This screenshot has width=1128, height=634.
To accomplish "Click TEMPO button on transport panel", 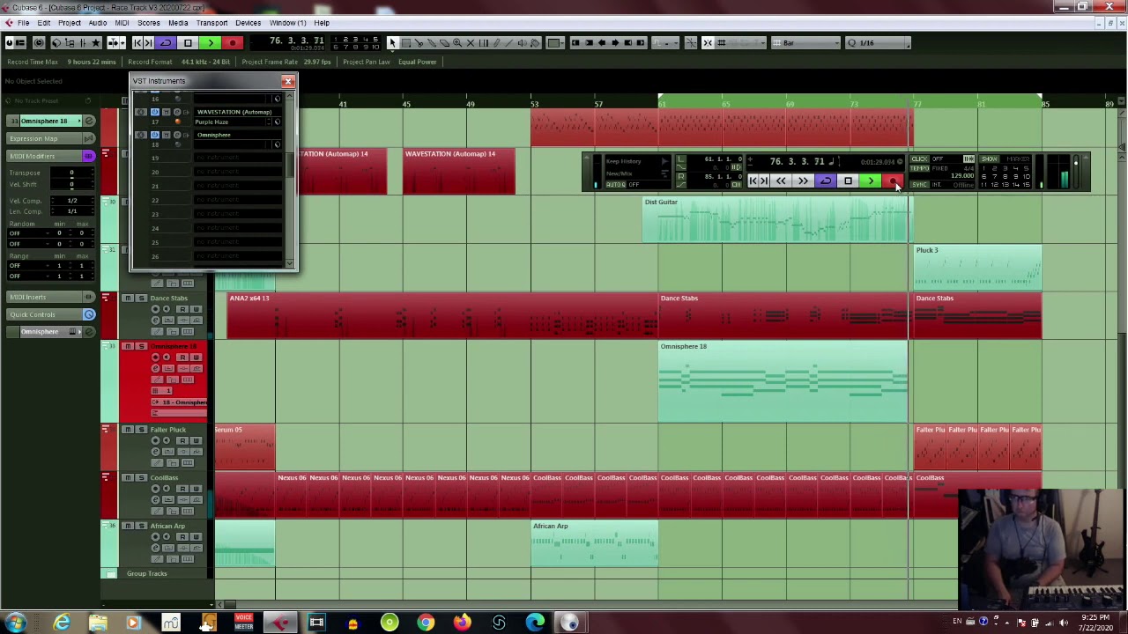I will pos(919,168).
